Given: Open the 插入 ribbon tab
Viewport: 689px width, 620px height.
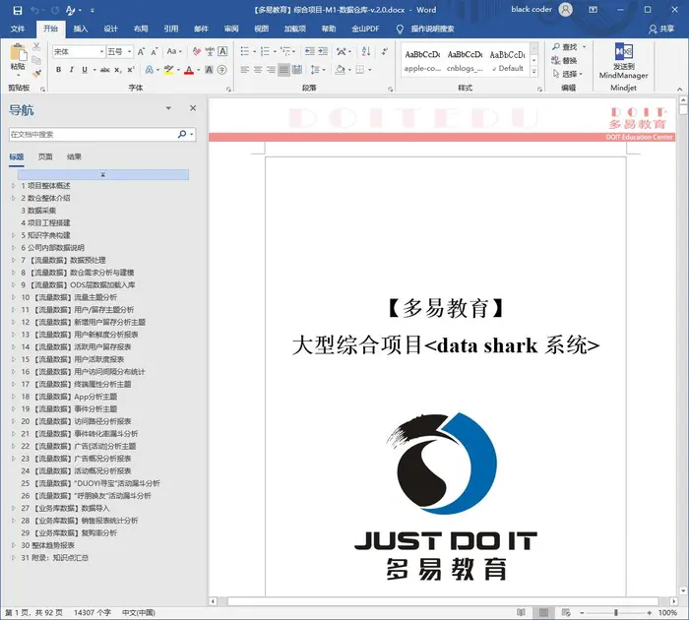Looking at the screenshot, I should click(81, 29).
